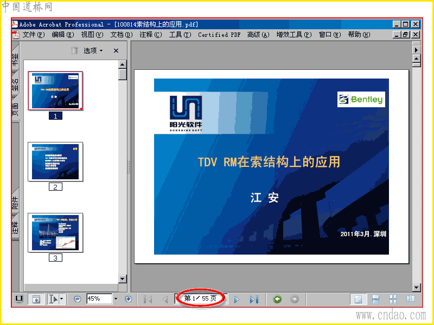Click the pages panel vertical scrollbar thumb
Image resolution: width=434 pixels, height=325 pixels.
tap(123, 75)
